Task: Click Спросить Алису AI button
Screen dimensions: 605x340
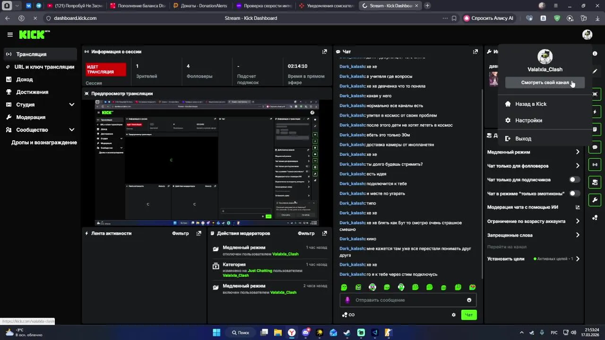Action: pos(489,18)
